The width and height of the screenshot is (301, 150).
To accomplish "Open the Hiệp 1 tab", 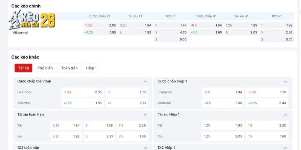I will pyautogui.click(x=91, y=68).
